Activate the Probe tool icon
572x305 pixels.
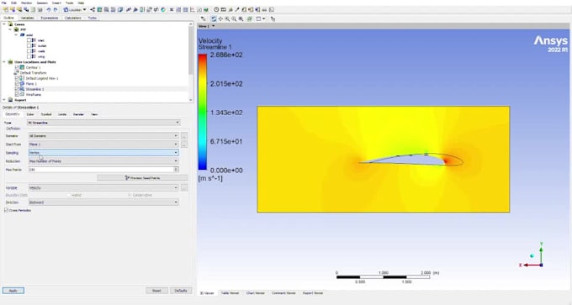pos(237,9)
